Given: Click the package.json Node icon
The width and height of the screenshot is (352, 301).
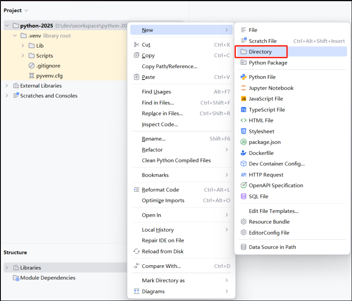Looking at the screenshot, I should (x=244, y=142).
